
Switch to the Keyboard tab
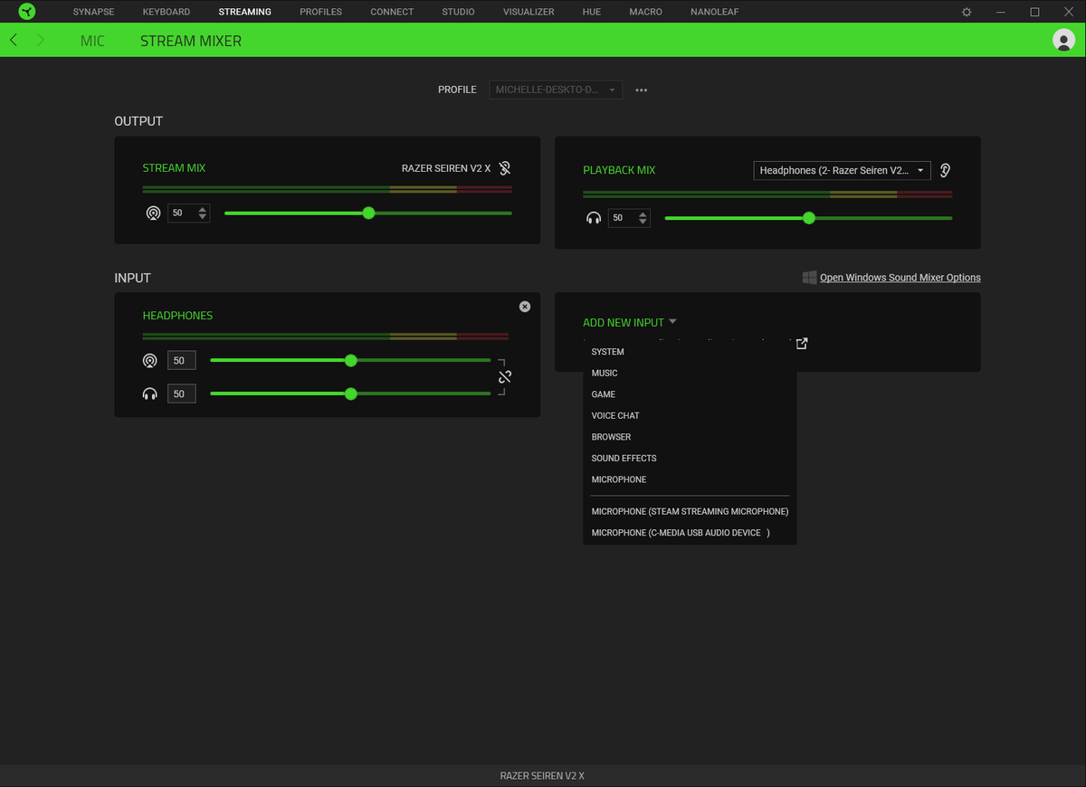(x=167, y=12)
